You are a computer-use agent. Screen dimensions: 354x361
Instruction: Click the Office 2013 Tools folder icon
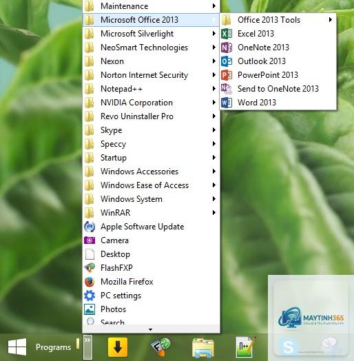pos(227,20)
